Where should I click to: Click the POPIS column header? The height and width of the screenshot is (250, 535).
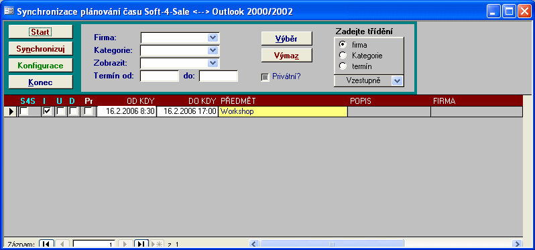[361, 101]
